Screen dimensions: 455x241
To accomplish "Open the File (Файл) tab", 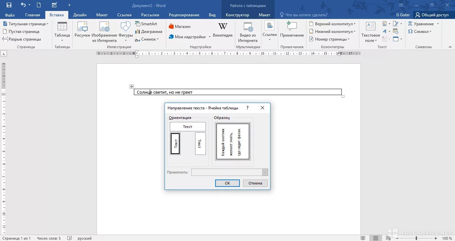I will [10, 15].
